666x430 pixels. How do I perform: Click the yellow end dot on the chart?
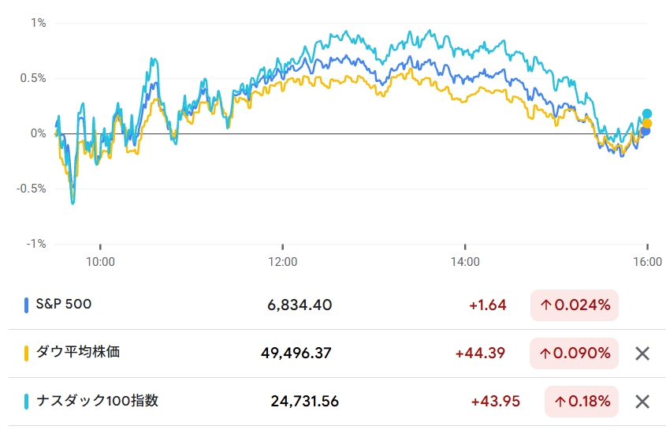(647, 123)
